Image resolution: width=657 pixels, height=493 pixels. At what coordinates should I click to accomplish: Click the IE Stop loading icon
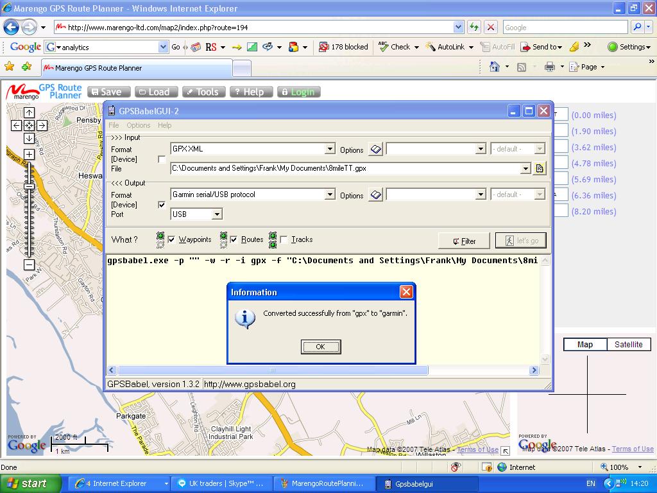pyautogui.click(x=491, y=27)
